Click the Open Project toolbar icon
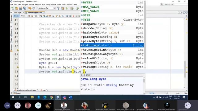Screen dimensions: 198x111 (21, 8)
